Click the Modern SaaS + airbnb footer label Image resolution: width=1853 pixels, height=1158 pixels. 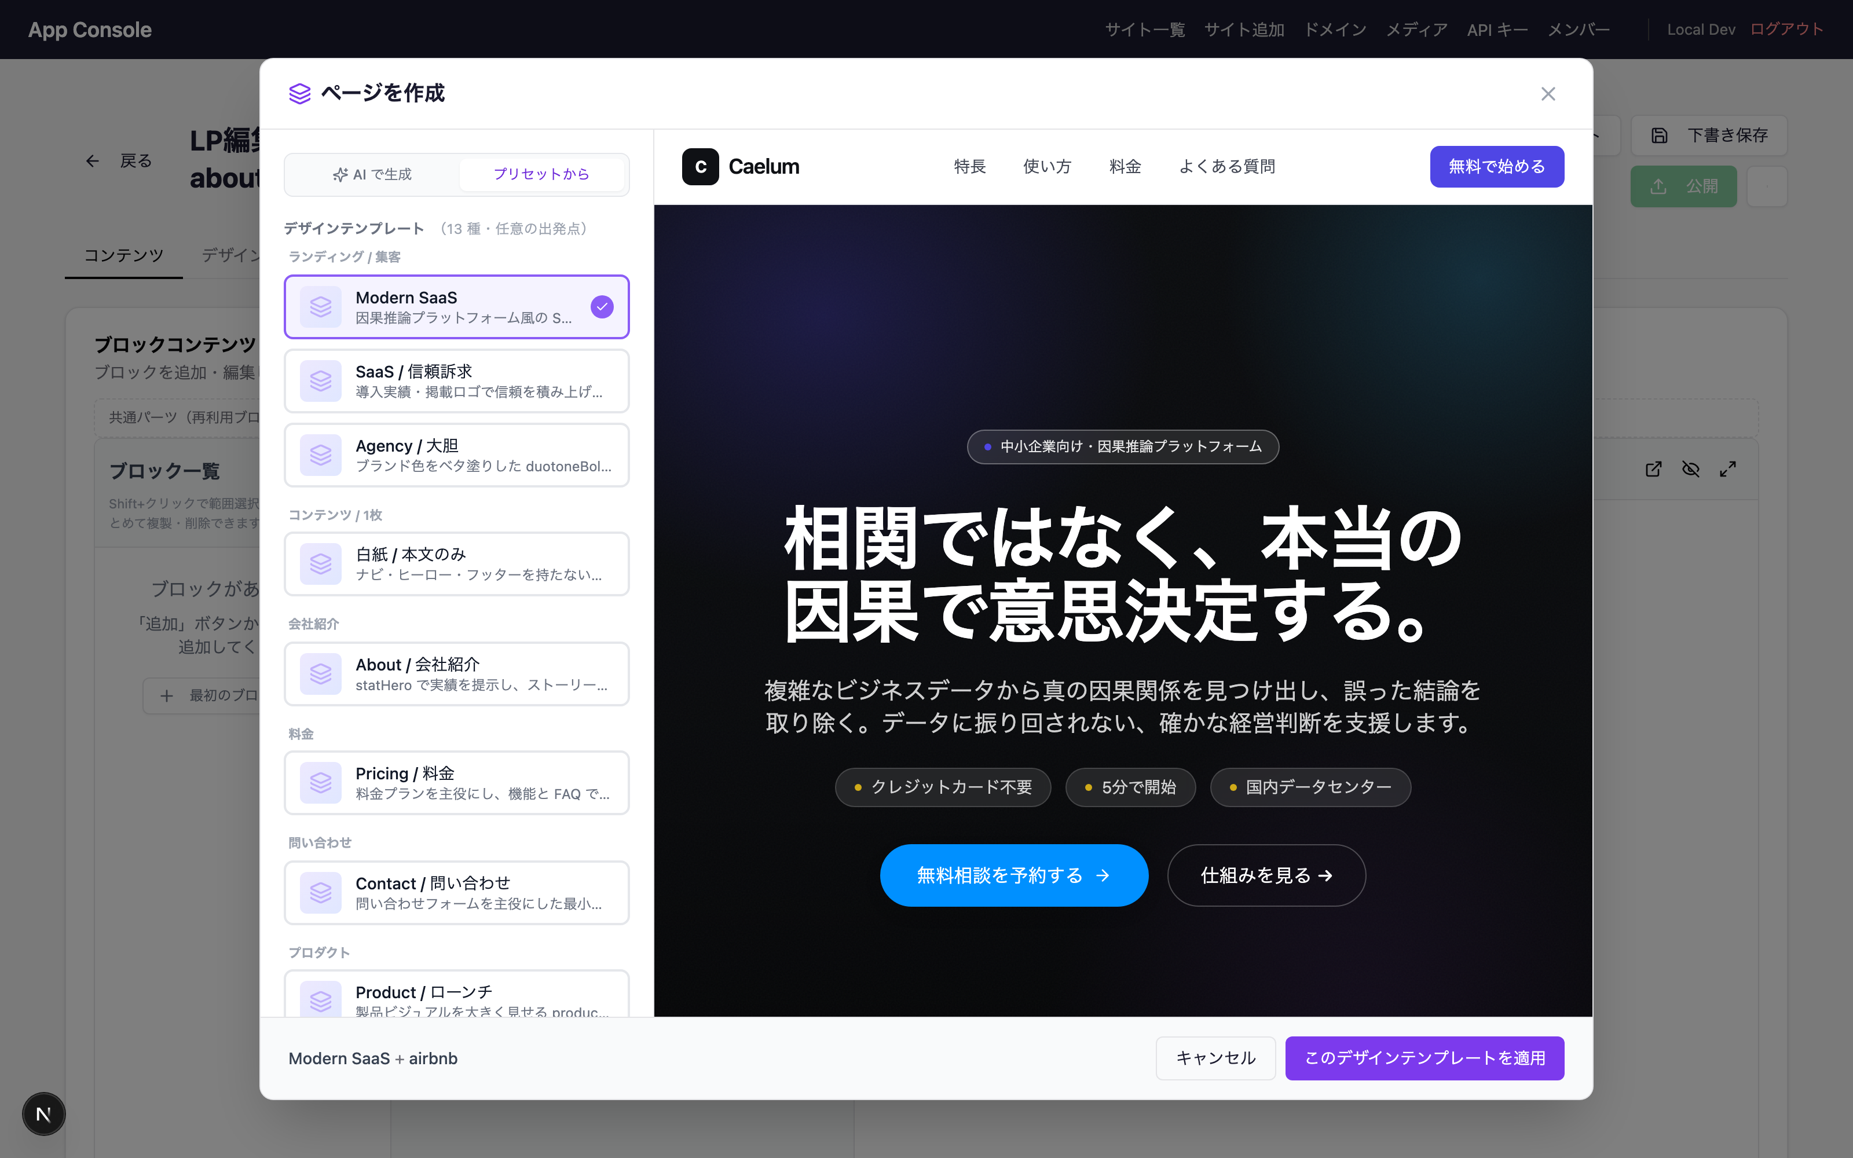(373, 1058)
